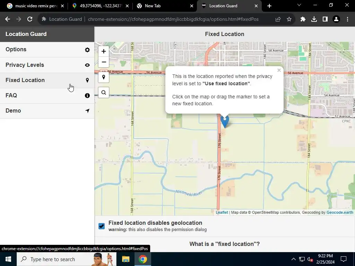Open Privacy Levels in the sidebar

pos(47,65)
